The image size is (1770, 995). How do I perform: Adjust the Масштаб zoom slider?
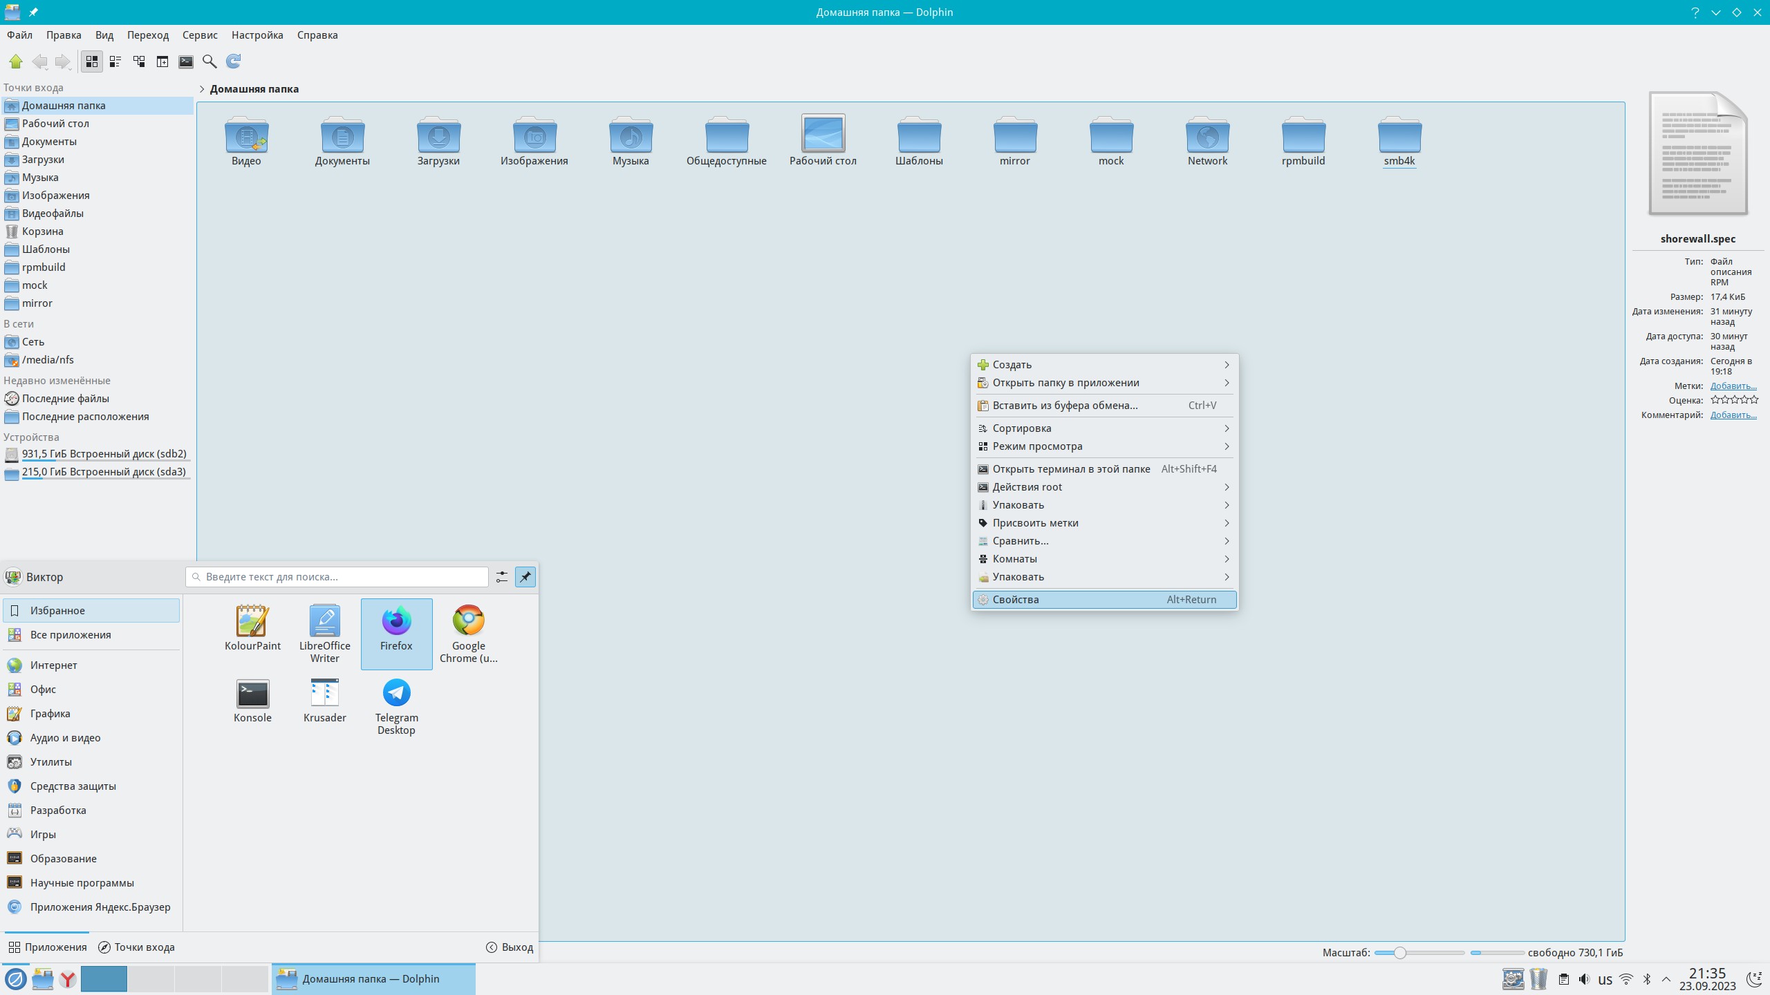point(1399,953)
